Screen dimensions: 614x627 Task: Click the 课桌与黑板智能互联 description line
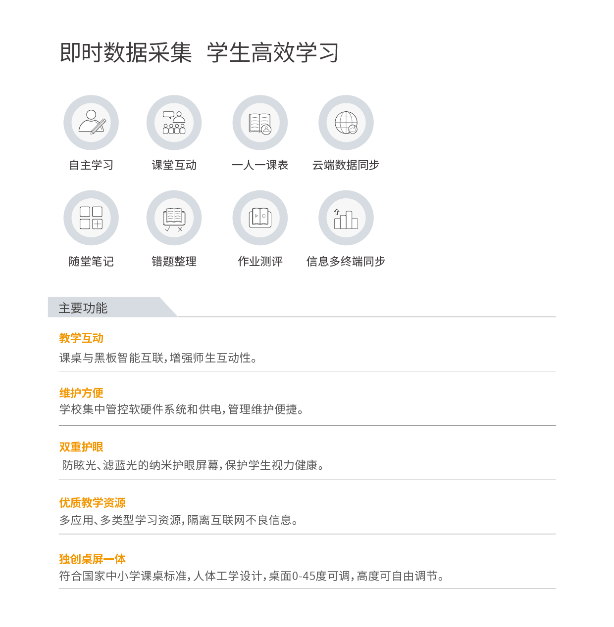(x=158, y=358)
